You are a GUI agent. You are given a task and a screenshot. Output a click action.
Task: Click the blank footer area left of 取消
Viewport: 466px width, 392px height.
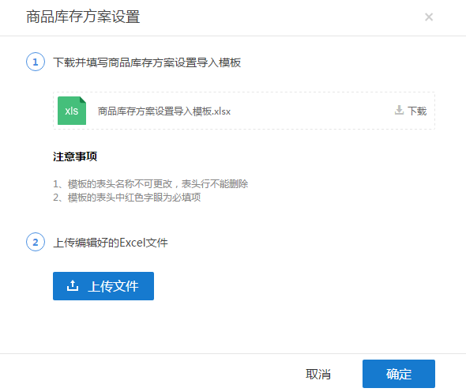pyautogui.click(x=148, y=374)
